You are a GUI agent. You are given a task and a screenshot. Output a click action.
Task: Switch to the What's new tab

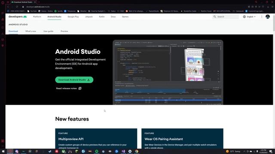31,31
